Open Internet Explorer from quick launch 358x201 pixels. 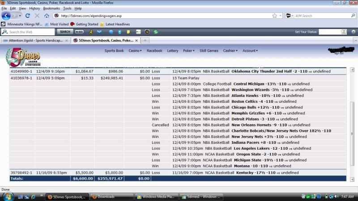click(33, 197)
